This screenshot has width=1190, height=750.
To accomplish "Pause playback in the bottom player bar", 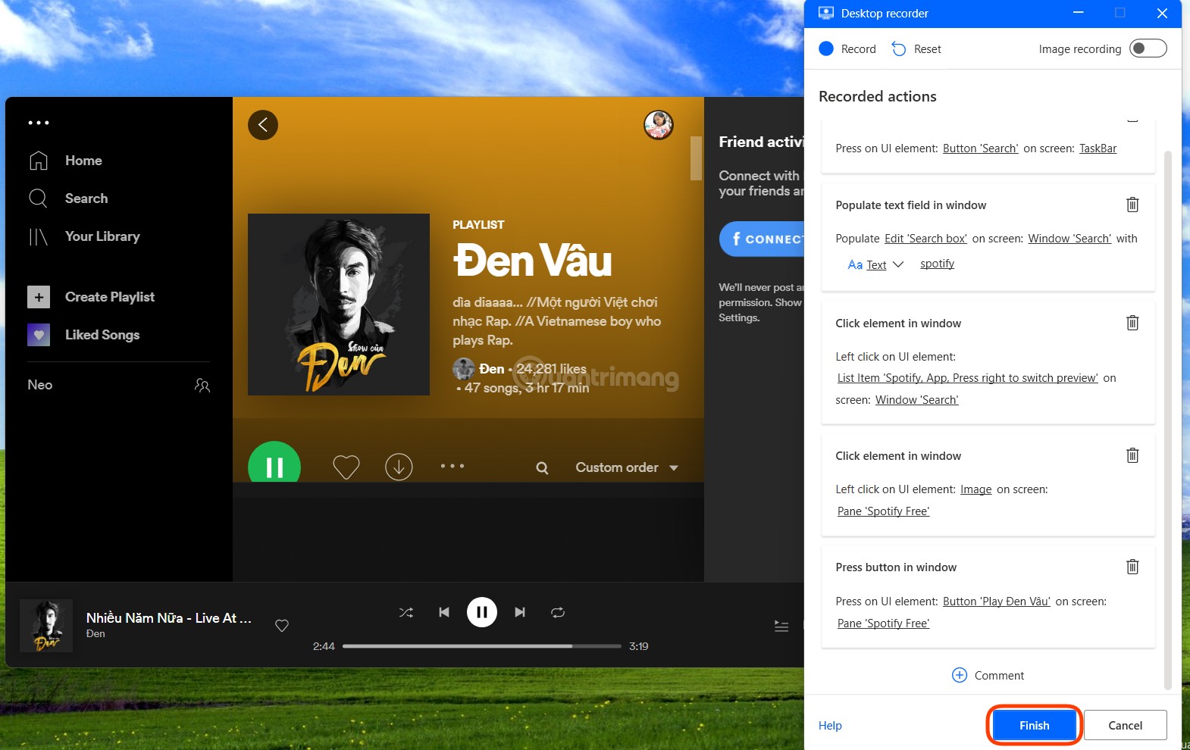I will [482, 612].
